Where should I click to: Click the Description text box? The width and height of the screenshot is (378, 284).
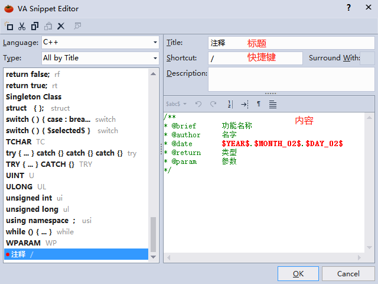click(x=291, y=79)
